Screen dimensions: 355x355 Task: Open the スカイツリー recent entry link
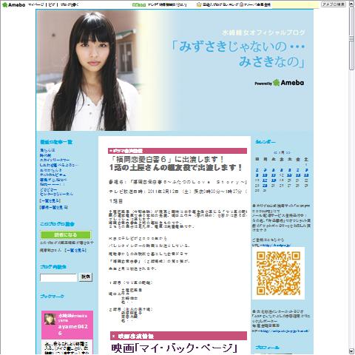(x=55, y=160)
